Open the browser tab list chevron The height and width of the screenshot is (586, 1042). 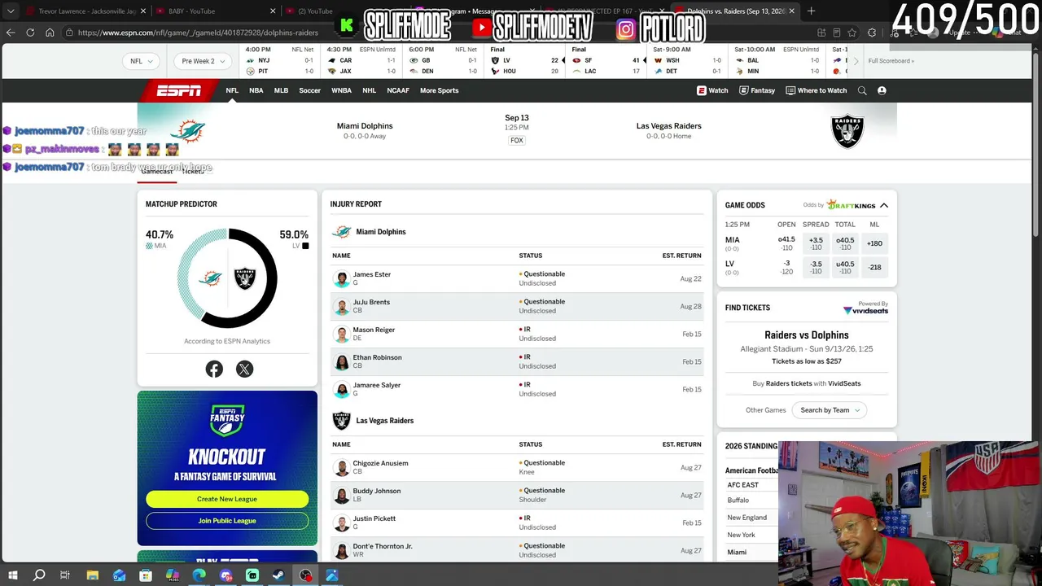[x=11, y=11]
